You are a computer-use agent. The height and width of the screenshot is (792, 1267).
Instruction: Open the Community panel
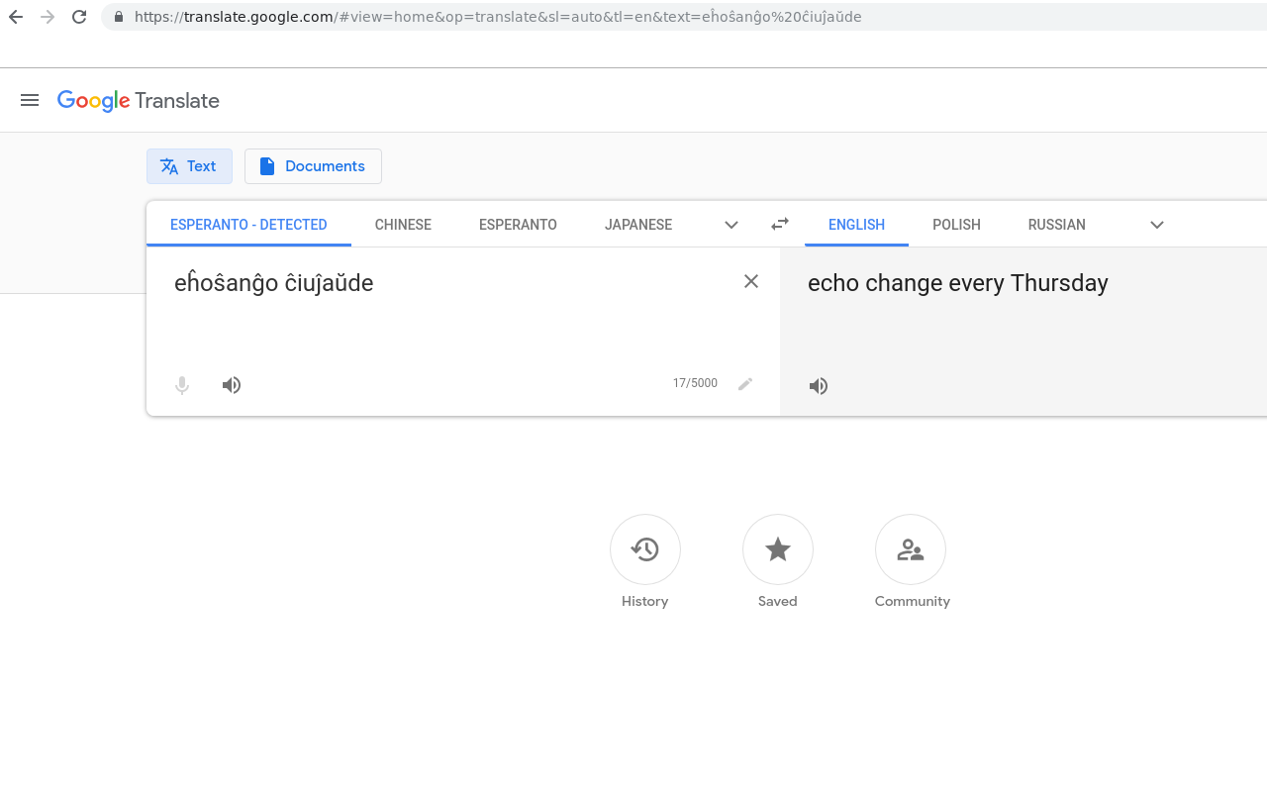point(911,549)
